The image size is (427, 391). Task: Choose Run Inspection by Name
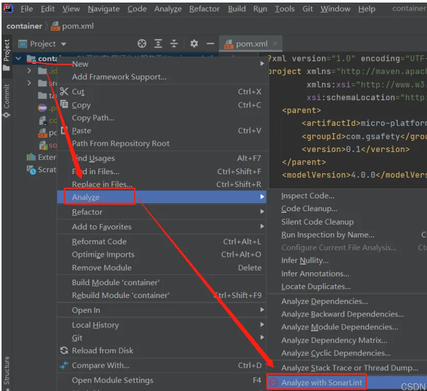[327, 235]
